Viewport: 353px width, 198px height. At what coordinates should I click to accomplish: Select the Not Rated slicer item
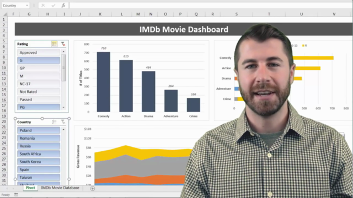pyautogui.click(x=39, y=92)
